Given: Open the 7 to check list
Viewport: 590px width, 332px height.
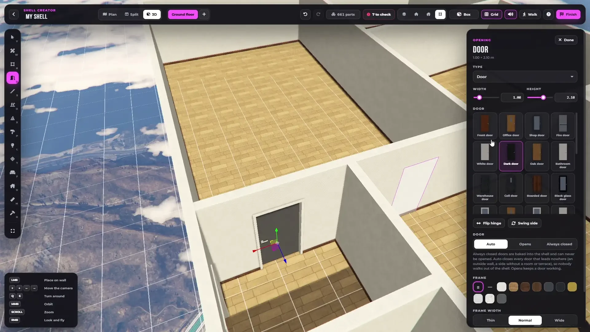Looking at the screenshot, I should tap(379, 14).
